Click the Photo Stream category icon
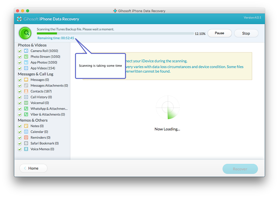The image size is (279, 197). tap(26, 57)
